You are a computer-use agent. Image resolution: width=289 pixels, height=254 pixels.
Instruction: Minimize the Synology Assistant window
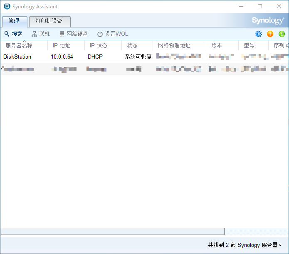241,6
